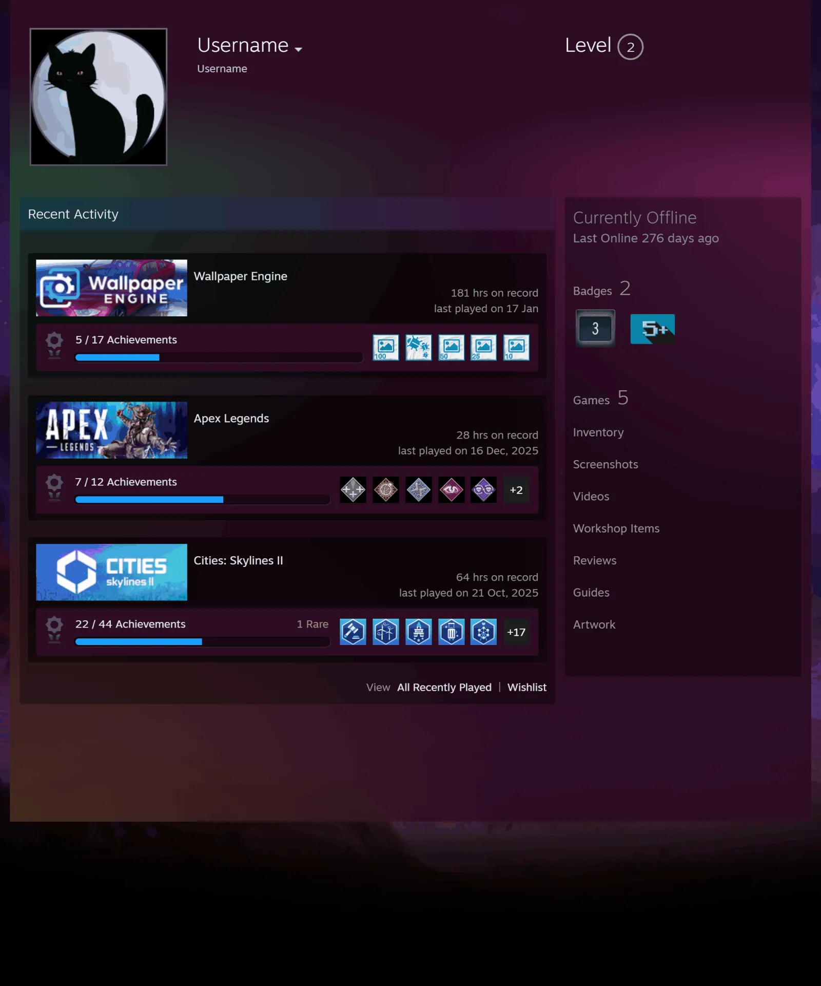Click the 22 / 44 Achievements progress bar
Viewport: 821px width, 986px height.
pyautogui.click(x=202, y=642)
